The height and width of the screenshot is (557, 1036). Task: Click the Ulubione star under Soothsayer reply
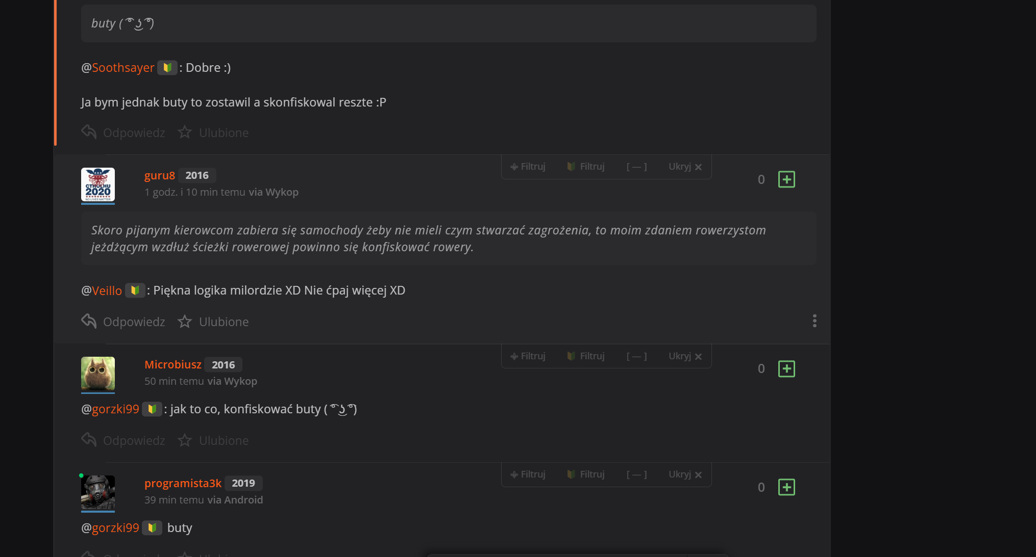185,132
